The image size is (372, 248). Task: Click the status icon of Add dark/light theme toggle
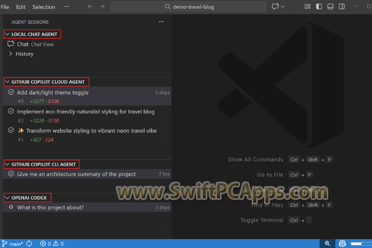click(11, 92)
